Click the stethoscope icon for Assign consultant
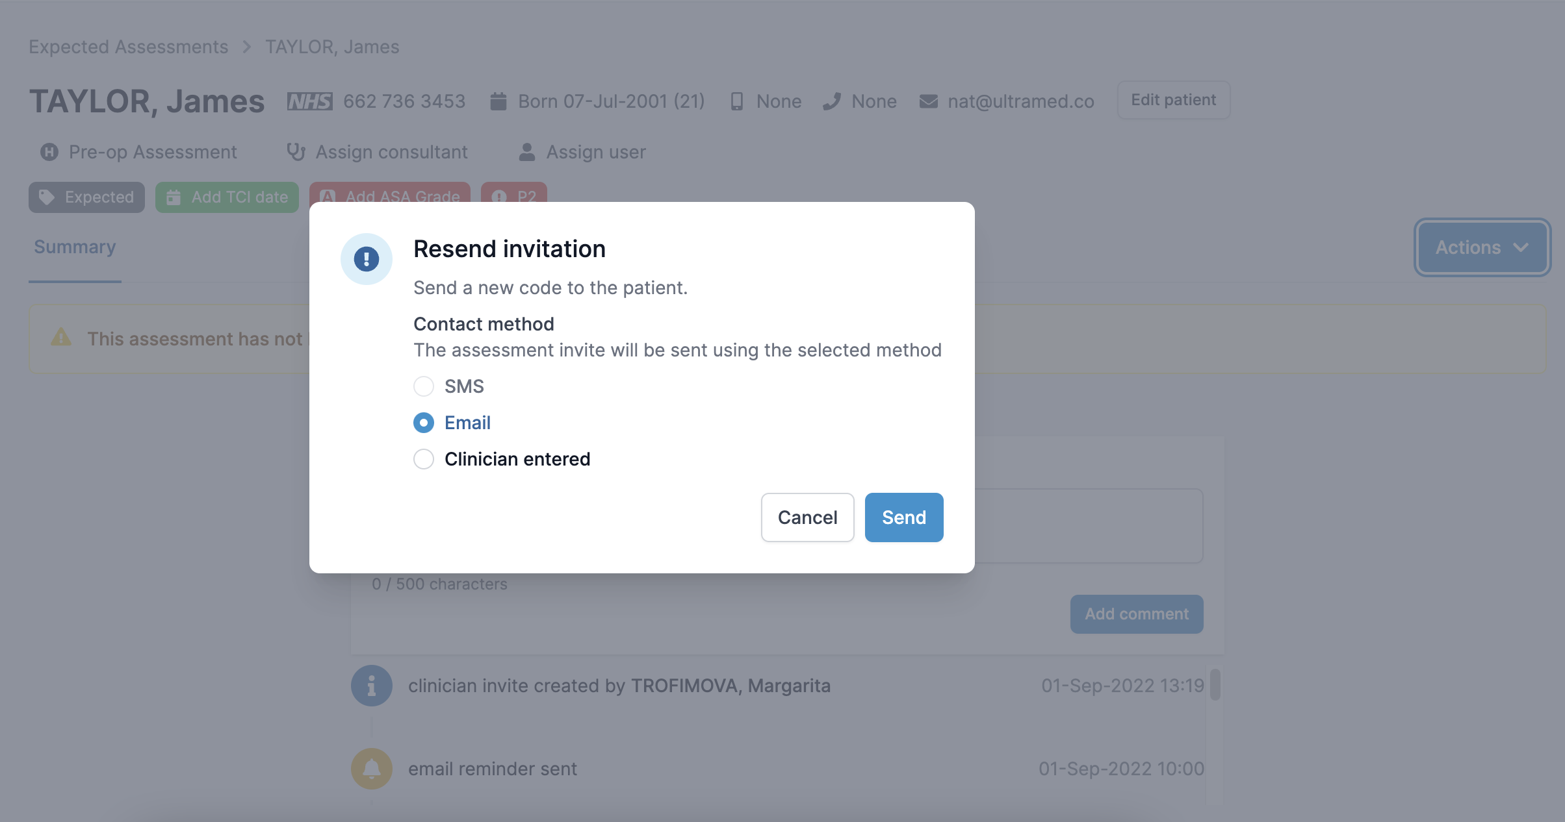 coord(296,152)
